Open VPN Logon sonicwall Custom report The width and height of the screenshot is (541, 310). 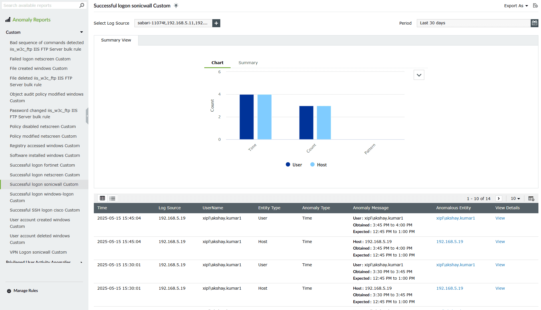[38, 252]
